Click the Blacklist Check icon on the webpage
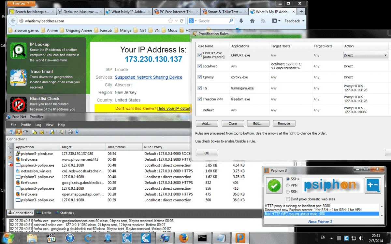The width and height of the screenshot is (391, 244). pyautogui.click(x=19, y=104)
